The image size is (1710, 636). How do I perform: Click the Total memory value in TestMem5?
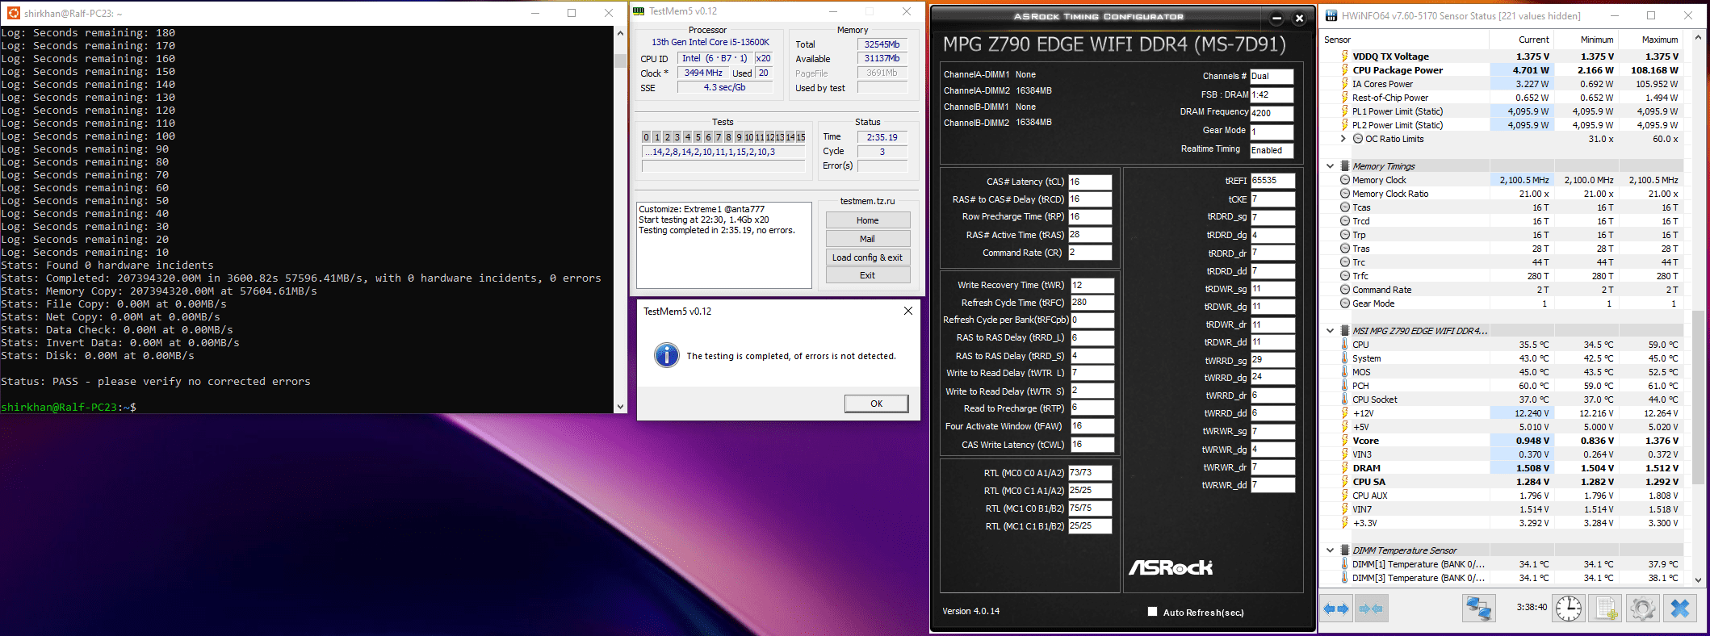coord(882,44)
